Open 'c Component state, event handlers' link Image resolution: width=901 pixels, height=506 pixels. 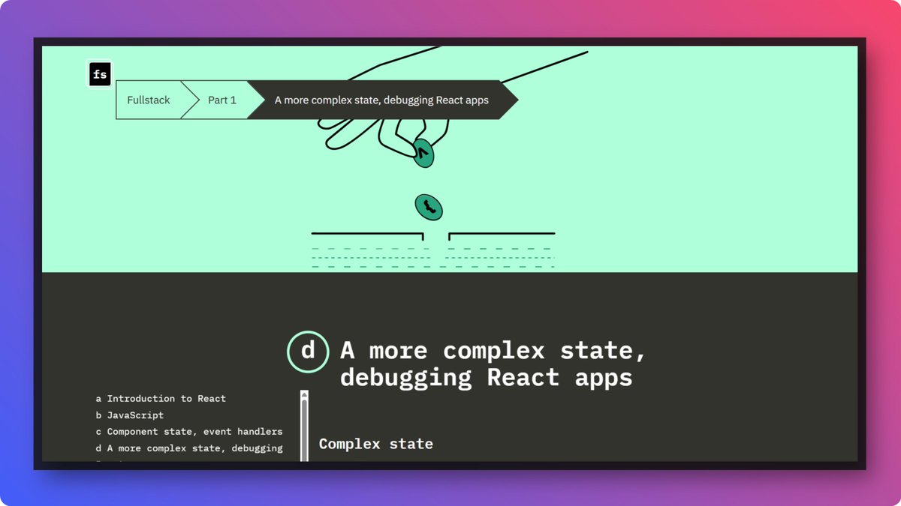tap(189, 432)
